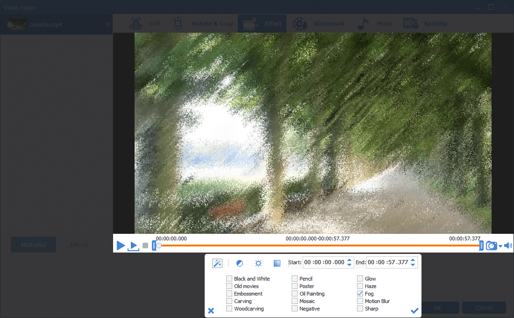Decrease Start time with down arrow
514x318 pixels.
(x=349, y=265)
